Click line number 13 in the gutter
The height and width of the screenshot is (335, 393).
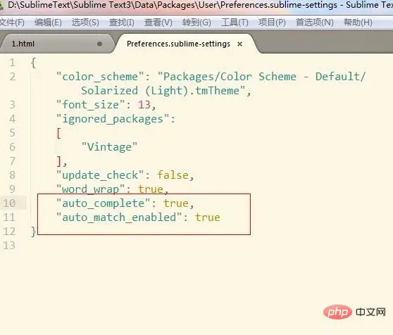[10, 246]
